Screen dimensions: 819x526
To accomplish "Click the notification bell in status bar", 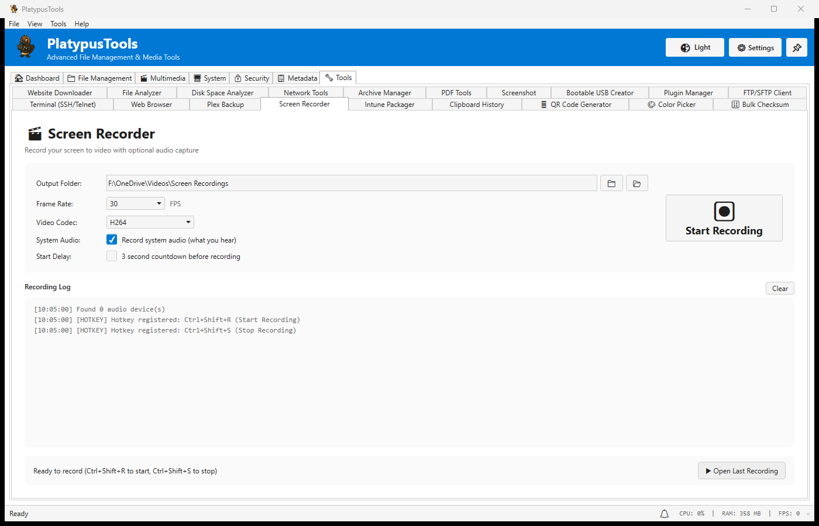I will pos(664,514).
